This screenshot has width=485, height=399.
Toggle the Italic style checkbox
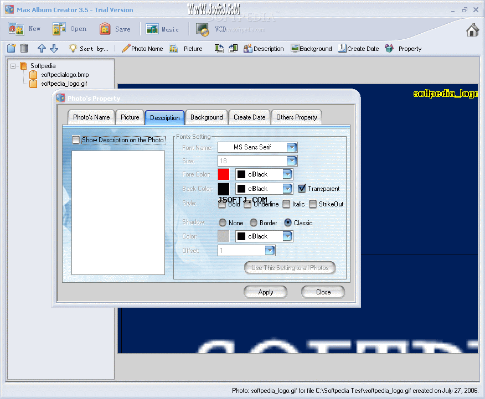pyautogui.click(x=286, y=204)
